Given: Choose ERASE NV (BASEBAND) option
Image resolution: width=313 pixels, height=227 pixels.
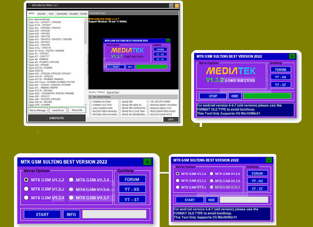Looking at the screenshot, I should pyautogui.click(x=132, y=115).
